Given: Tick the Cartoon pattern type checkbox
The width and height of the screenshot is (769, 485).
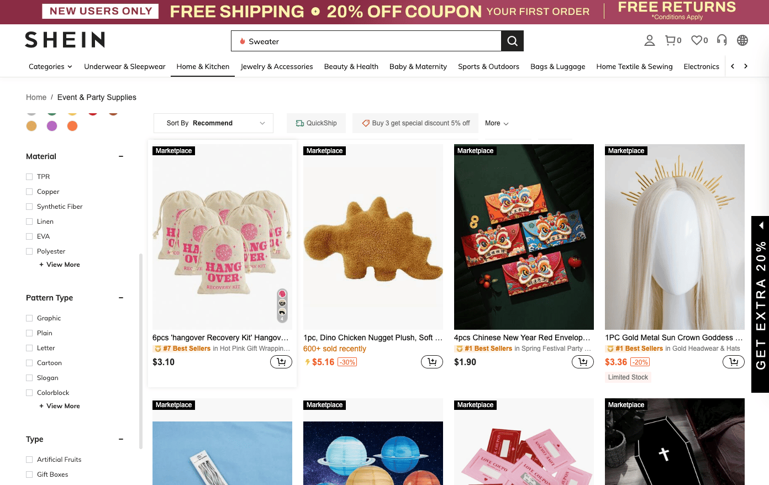Looking at the screenshot, I should 29,363.
